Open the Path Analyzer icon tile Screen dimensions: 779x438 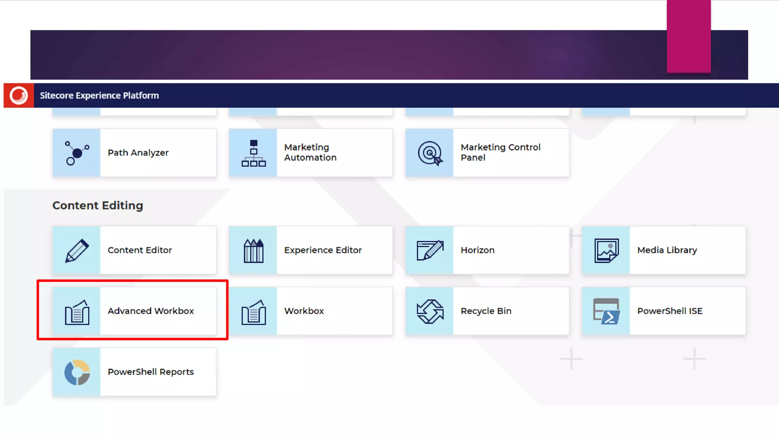(x=77, y=153)
